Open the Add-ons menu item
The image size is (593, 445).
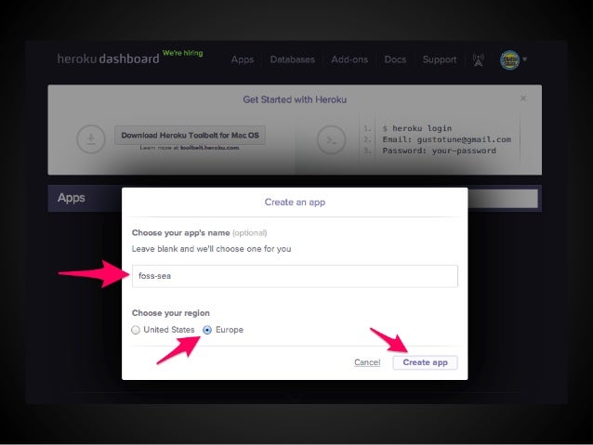click(349, 59)
